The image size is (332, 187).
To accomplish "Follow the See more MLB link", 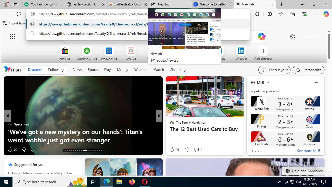I will click(308, 151).
